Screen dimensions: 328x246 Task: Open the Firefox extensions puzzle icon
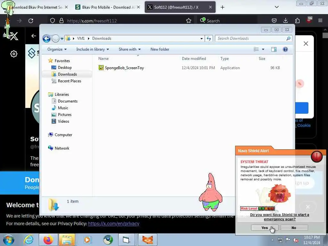click(297, 20)
